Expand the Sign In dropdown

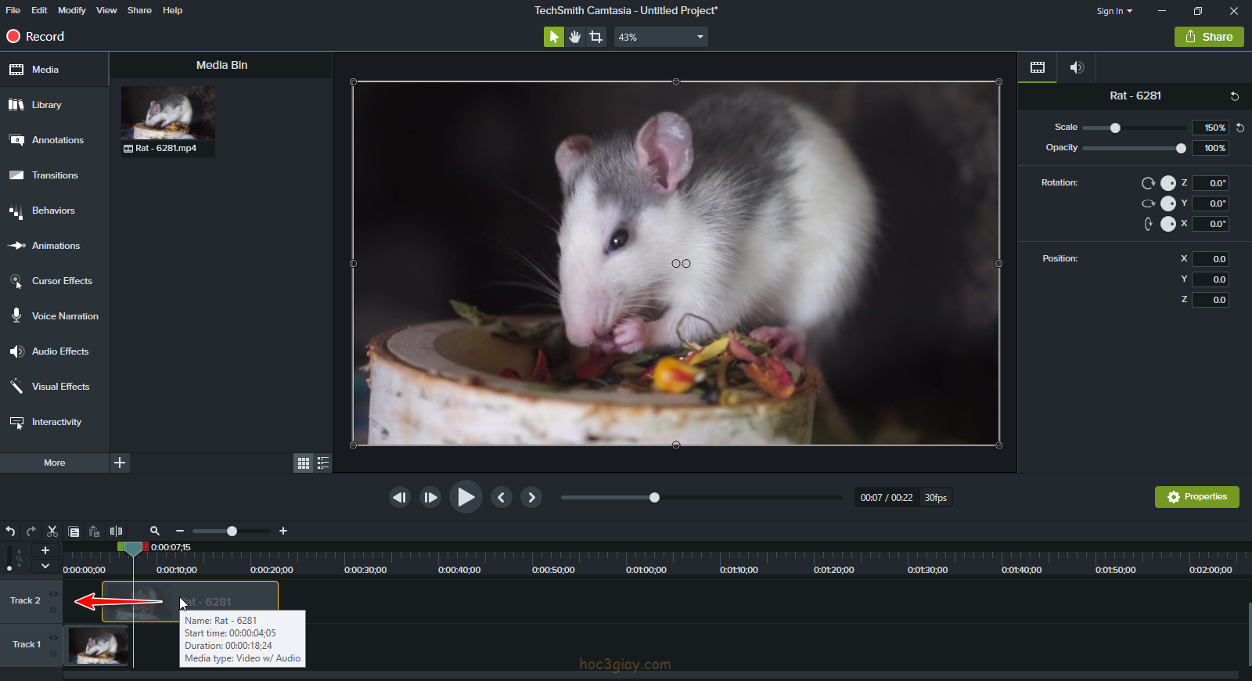1114,11
